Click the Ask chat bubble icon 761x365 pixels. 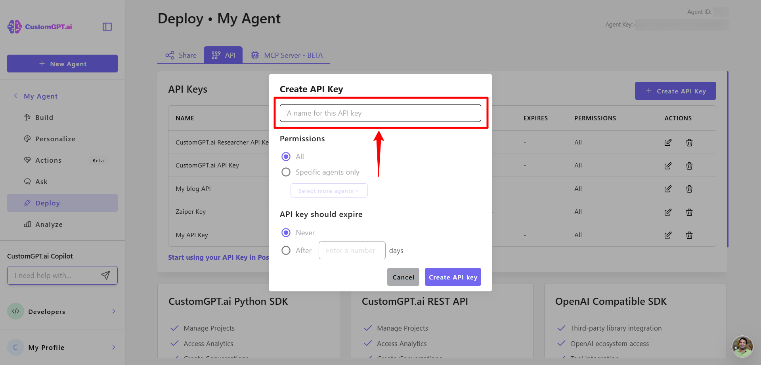coord(27,181)
